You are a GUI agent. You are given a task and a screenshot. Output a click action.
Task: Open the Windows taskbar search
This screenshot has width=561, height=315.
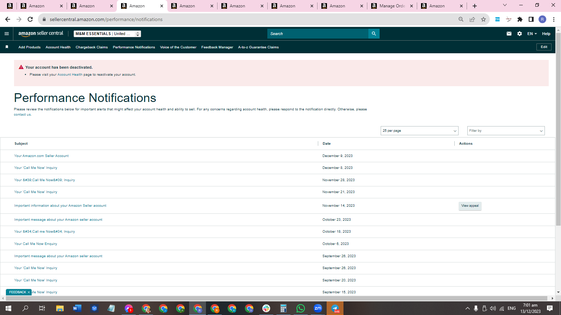click(25, 308)
